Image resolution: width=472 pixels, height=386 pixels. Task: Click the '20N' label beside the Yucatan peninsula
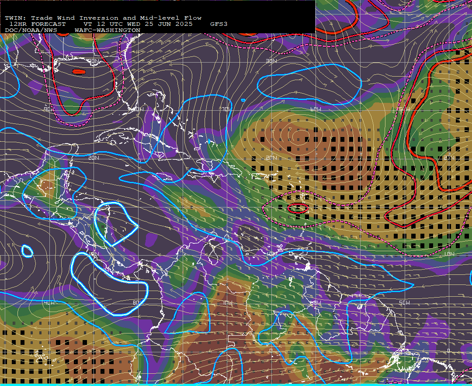coord(94,158)
